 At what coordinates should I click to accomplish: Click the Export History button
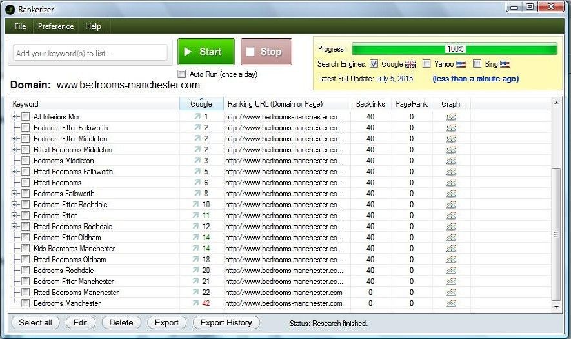[226, 323]
